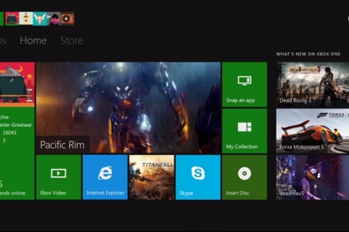
Task: Select the Insert Disc tile
Action: pyautogui.click(x=244, y=177)
